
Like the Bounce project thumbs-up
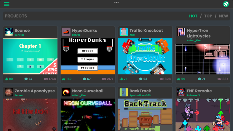coord(6,79)
